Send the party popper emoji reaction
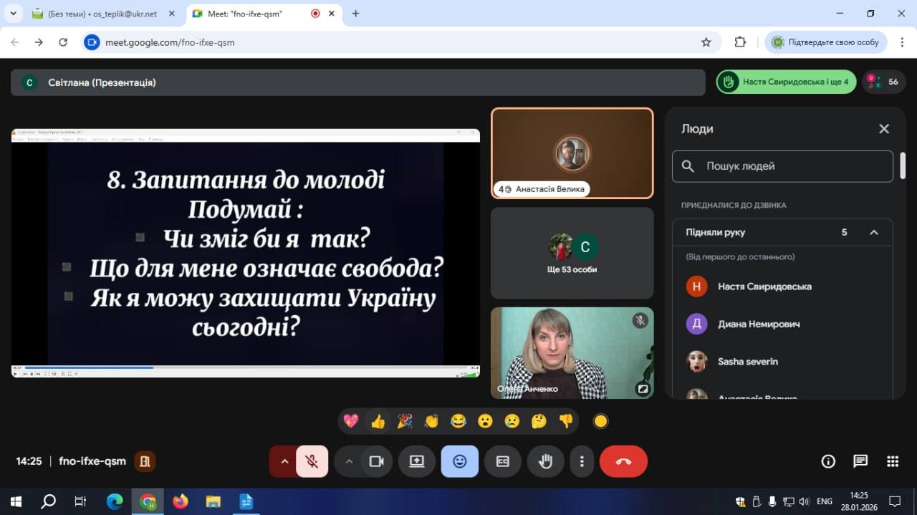 (405, 421)
